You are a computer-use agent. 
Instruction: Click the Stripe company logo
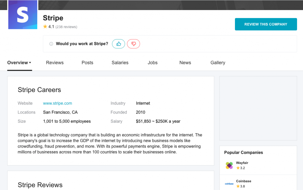(x=23, y=15)
